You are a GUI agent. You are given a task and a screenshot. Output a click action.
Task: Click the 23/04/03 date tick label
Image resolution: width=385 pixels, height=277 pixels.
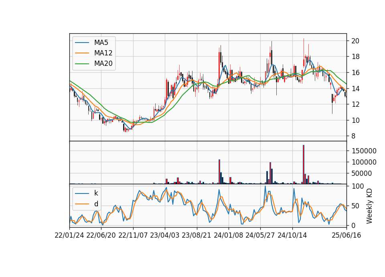[x=165, y=235]
